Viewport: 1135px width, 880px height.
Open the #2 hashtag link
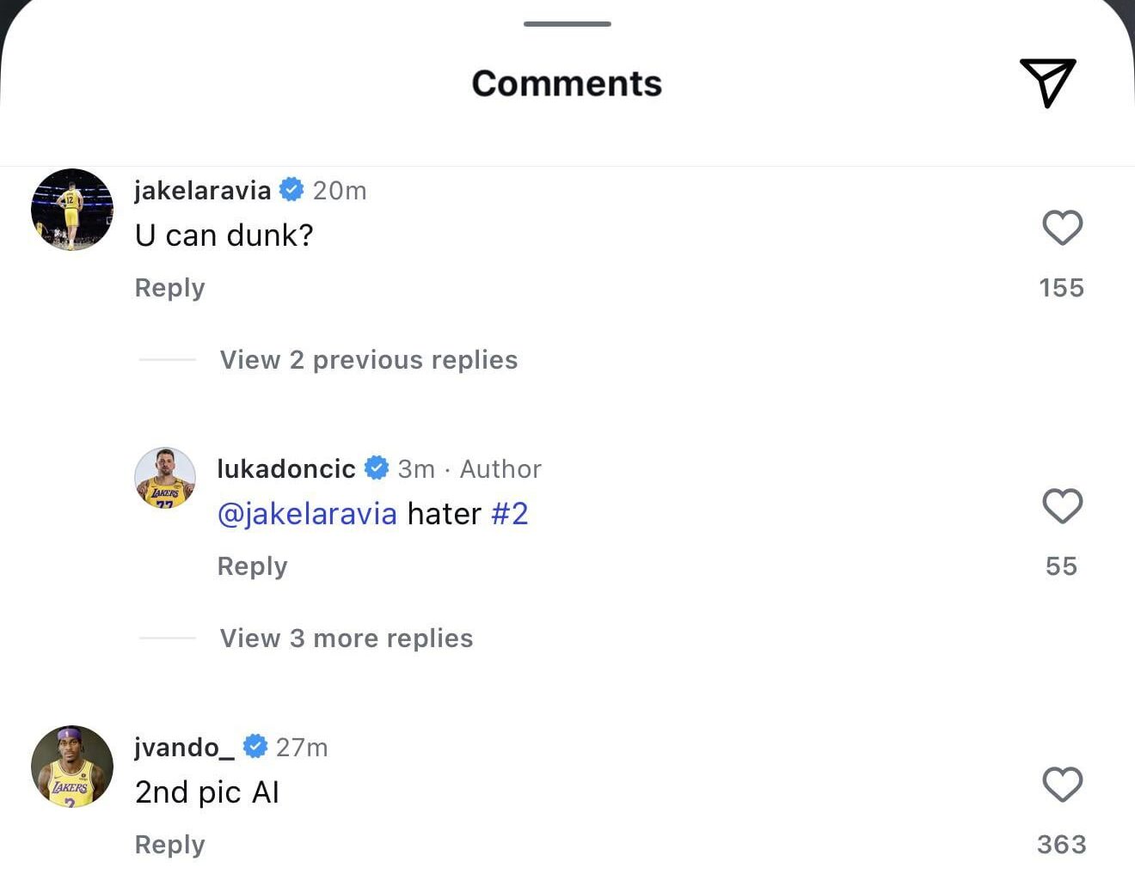coord(510,513)
